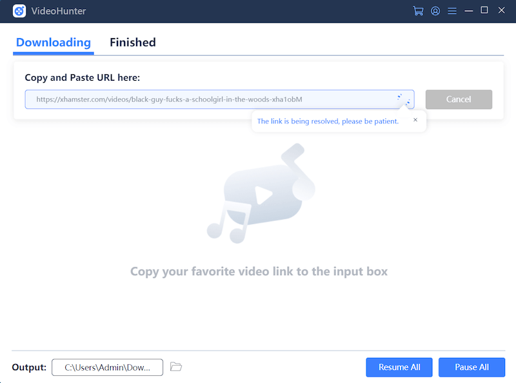516x383 pixels.
Task: Open the shopping cart purchase icon
Action: (x=418, y=11)
